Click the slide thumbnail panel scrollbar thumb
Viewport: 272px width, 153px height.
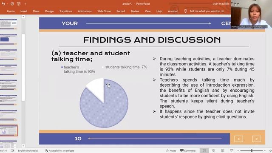(23, 67)
